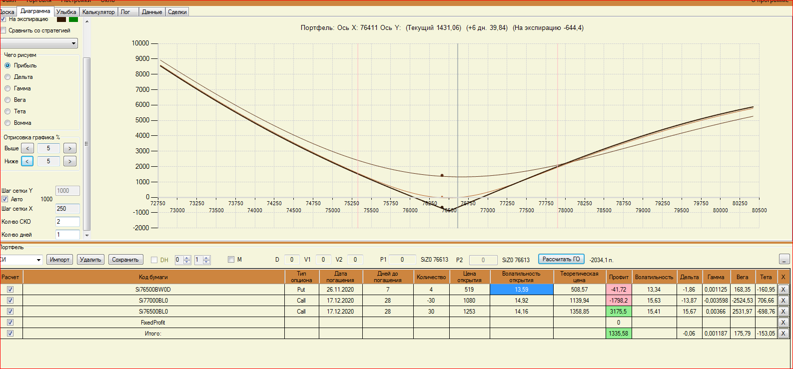Click the -2034,1 п. margin value
The width and height of the screenshot is (793, 369).
click(601, 260)
